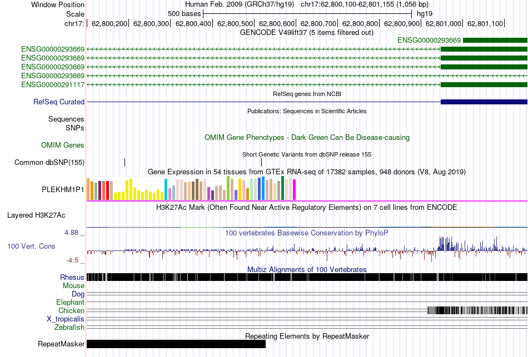This screenshot has width=528, height=357.
Task: Select the Dog alignment species label
Action: point(78,294)
